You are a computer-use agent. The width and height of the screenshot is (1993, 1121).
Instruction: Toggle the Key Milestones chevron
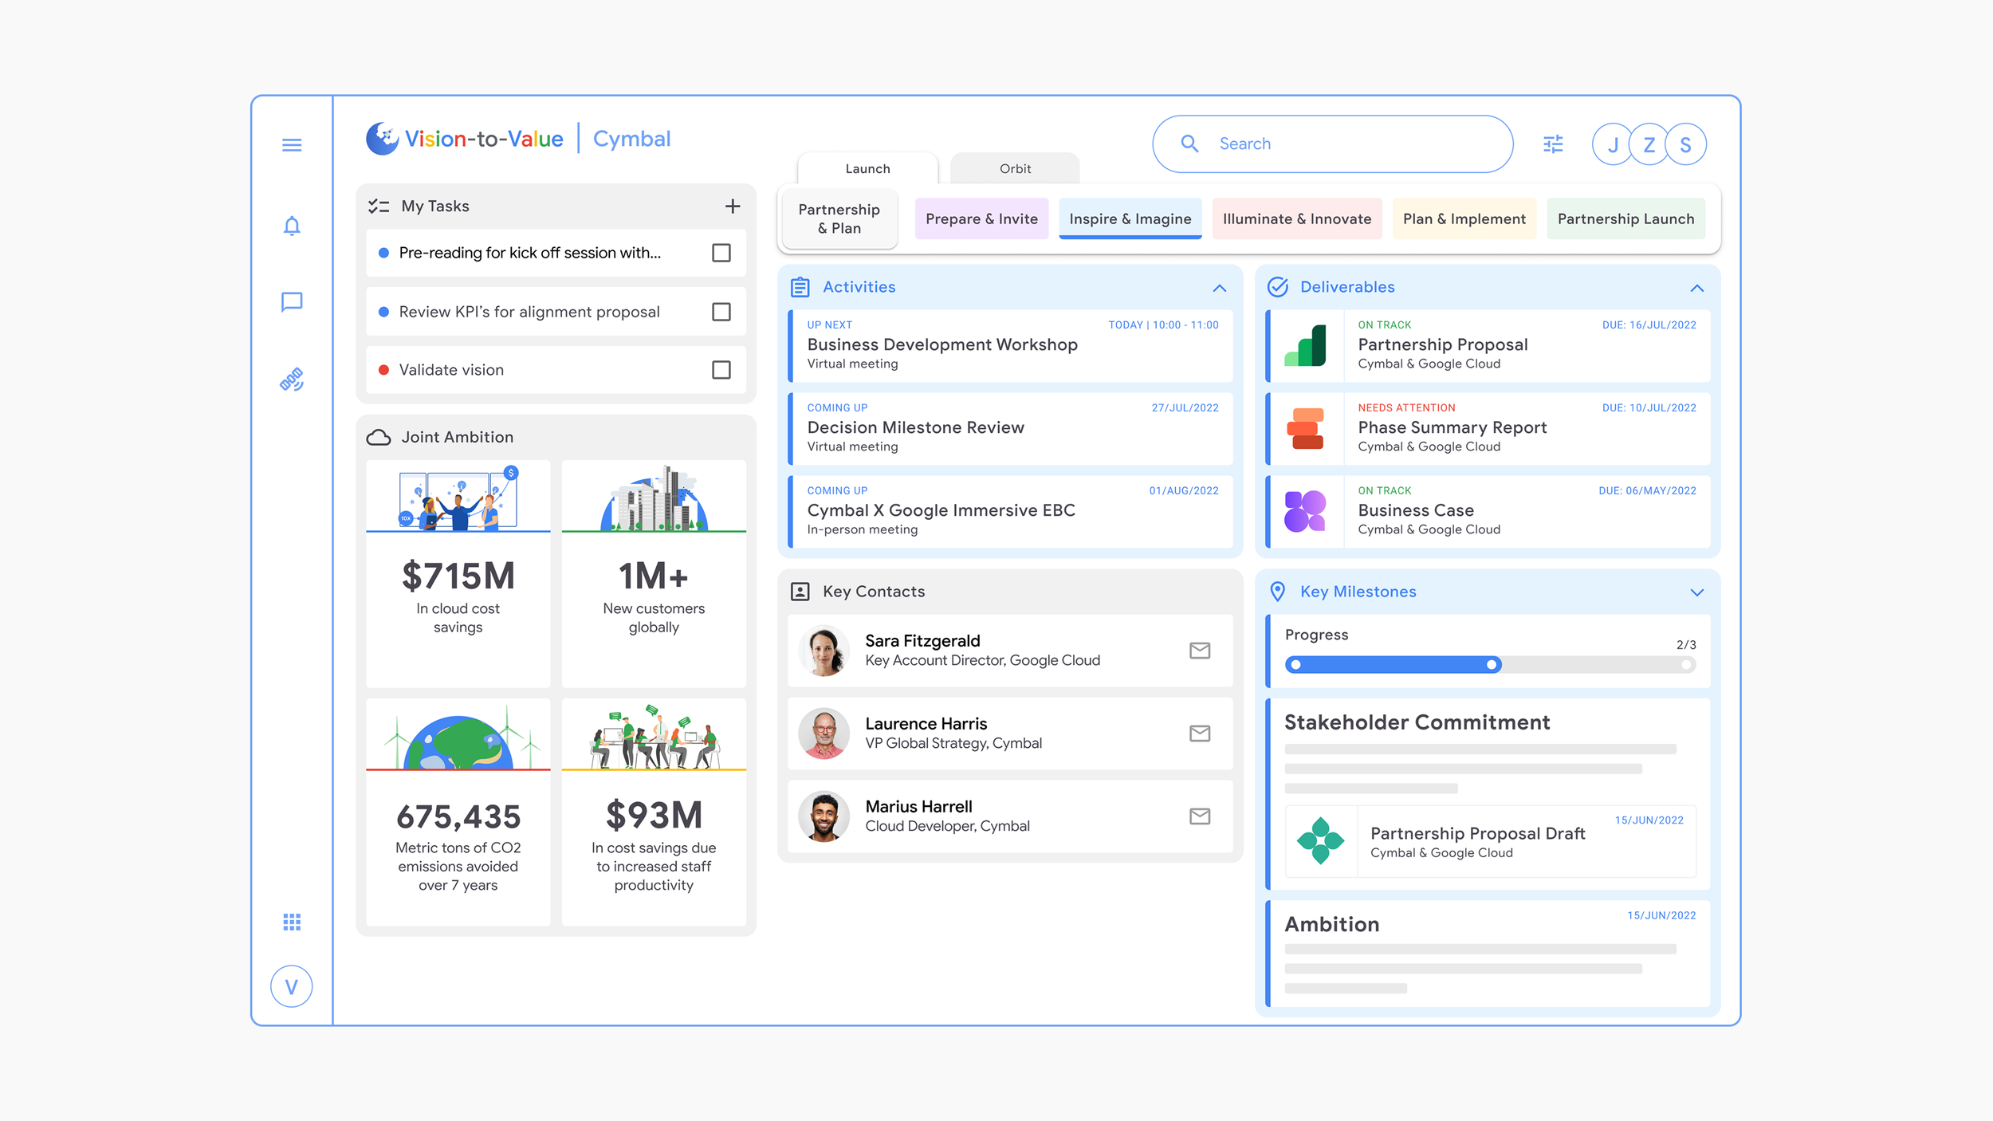tap(1697, 592)
